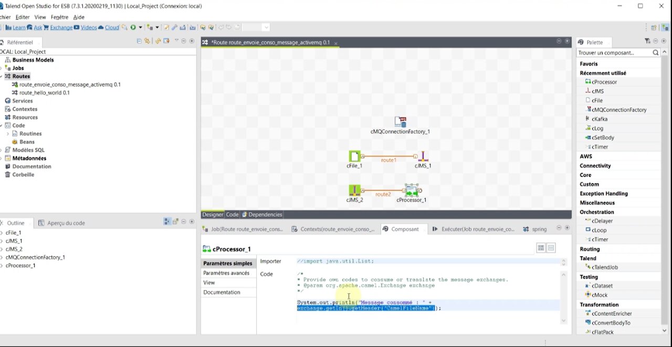Open the Fenêtre menu

tap(59, 17)
